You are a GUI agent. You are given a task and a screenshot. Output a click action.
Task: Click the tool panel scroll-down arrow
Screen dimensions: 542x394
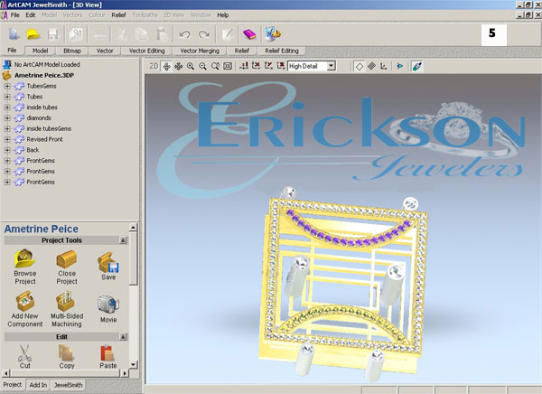134,364
